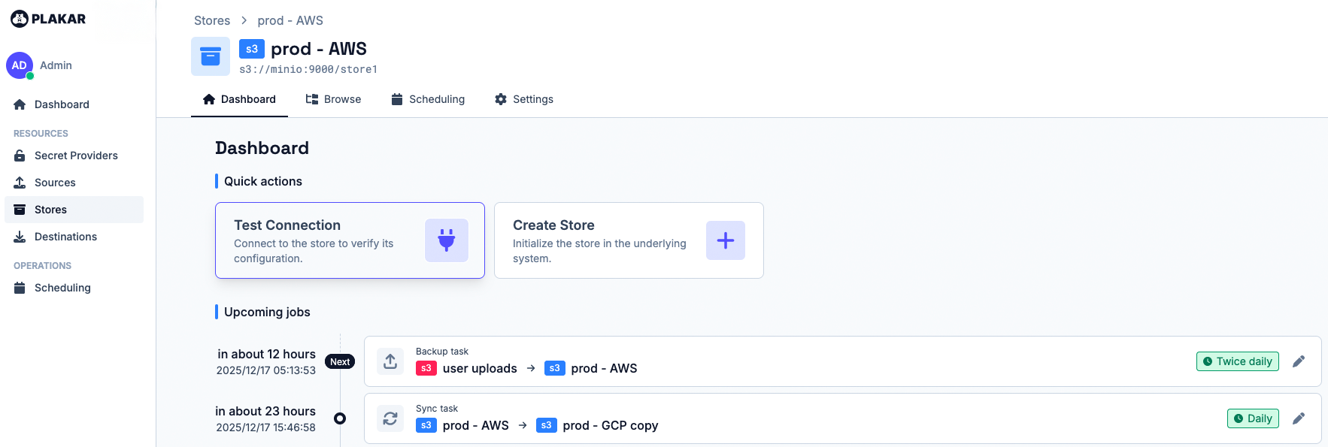This screenshot has width=1328, height=447.
Task: Select Stores in the sidebar
Action: pyautogui.click(x=74, y=210)
